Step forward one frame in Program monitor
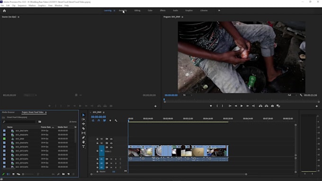322x181 pixels. (x=248, y=106)
